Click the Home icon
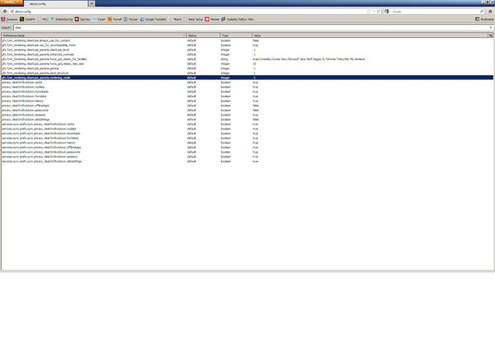 click(x=490, y=12)
